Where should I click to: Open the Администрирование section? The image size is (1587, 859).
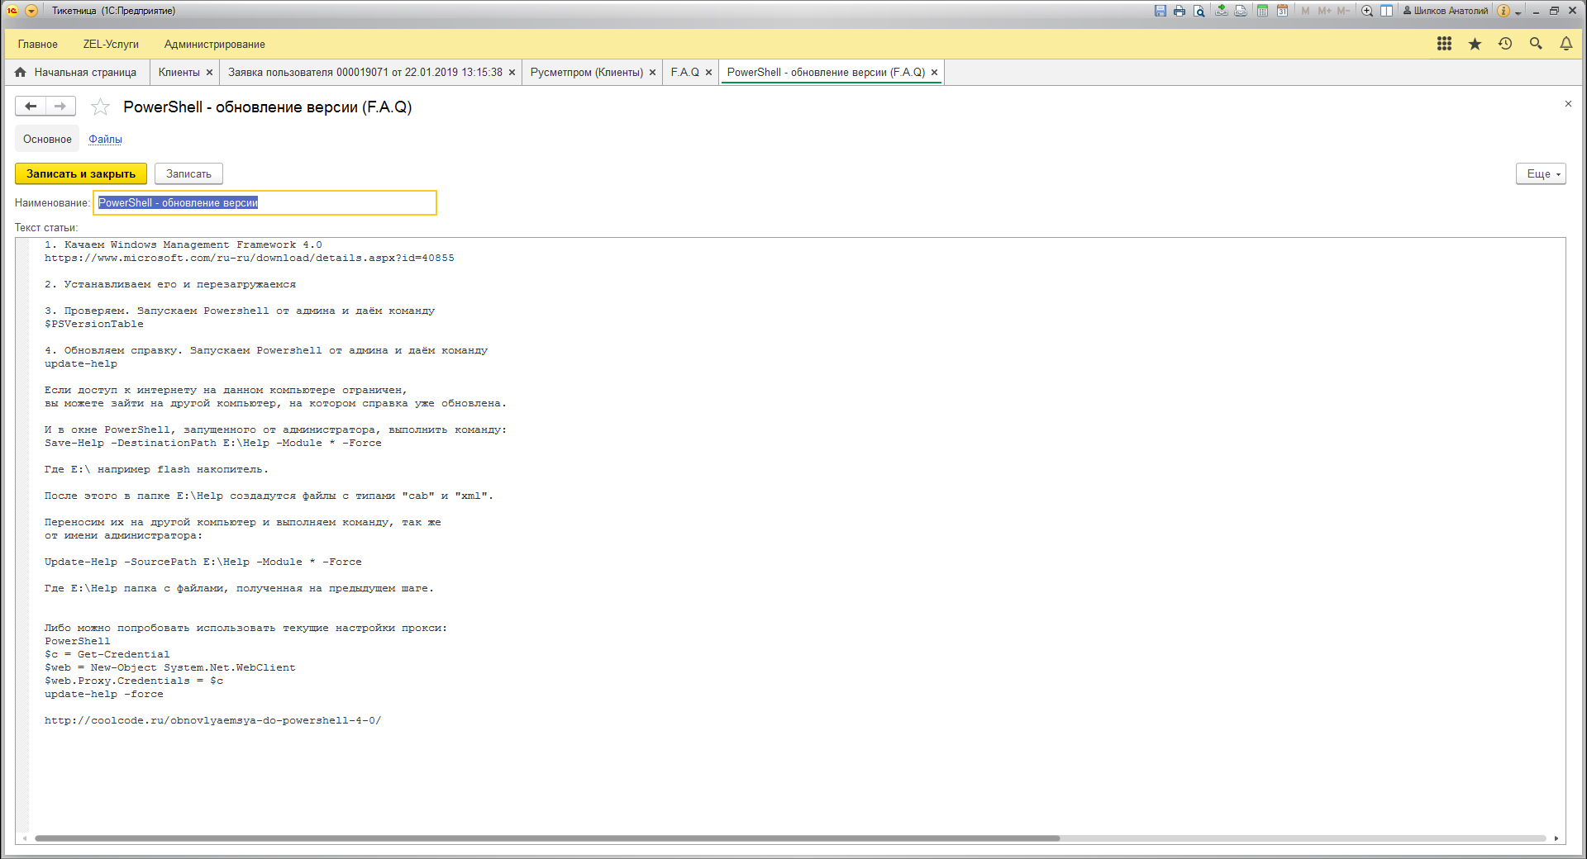(214, 45)
